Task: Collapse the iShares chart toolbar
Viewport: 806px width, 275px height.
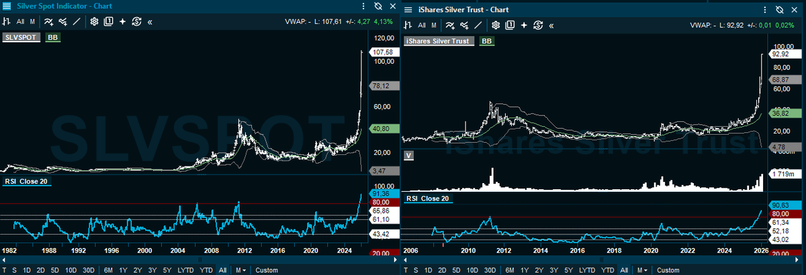Action: click(551, 25)
